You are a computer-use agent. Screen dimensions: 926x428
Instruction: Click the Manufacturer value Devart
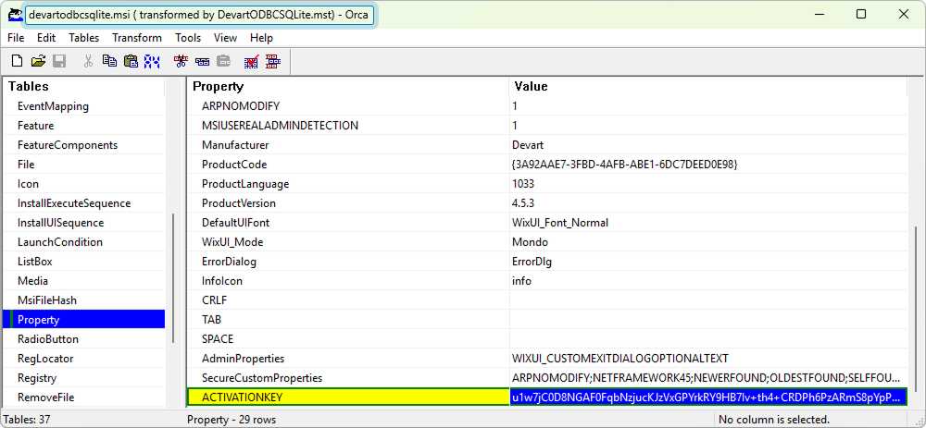[707, 145]
